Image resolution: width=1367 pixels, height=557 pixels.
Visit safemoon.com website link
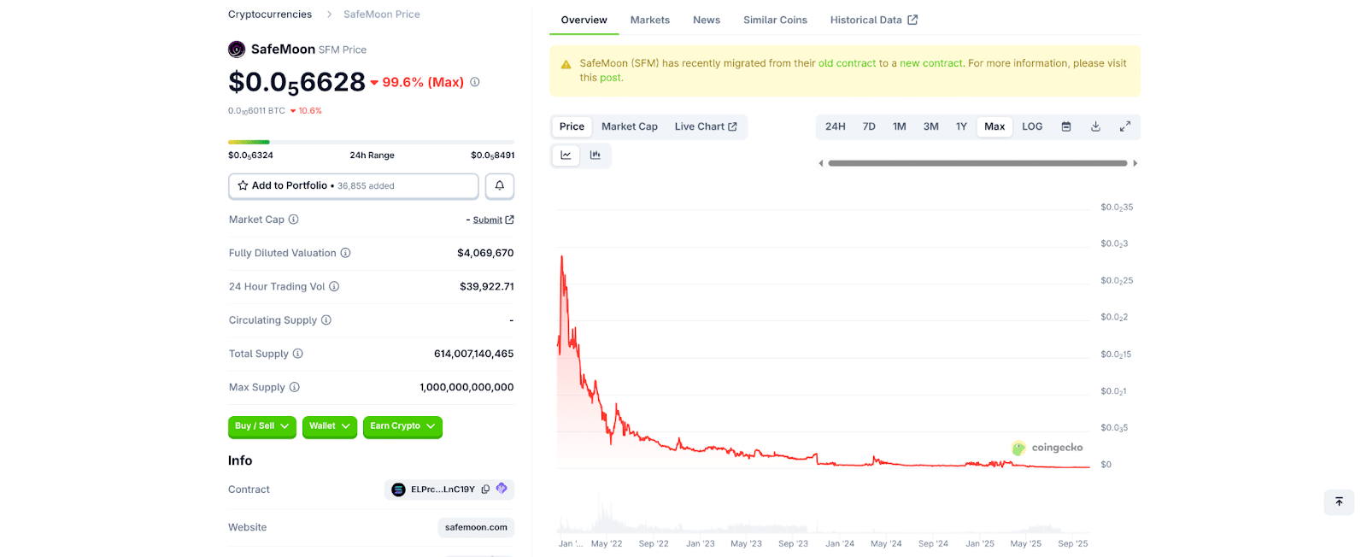tap(476, 527)
